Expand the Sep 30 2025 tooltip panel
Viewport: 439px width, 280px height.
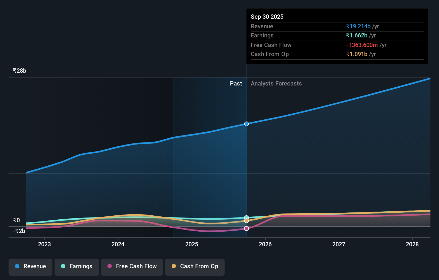267,17
